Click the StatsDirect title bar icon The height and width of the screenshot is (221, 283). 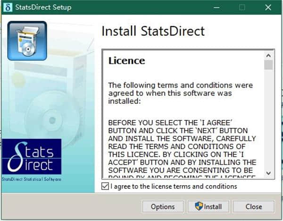point(8,7)
